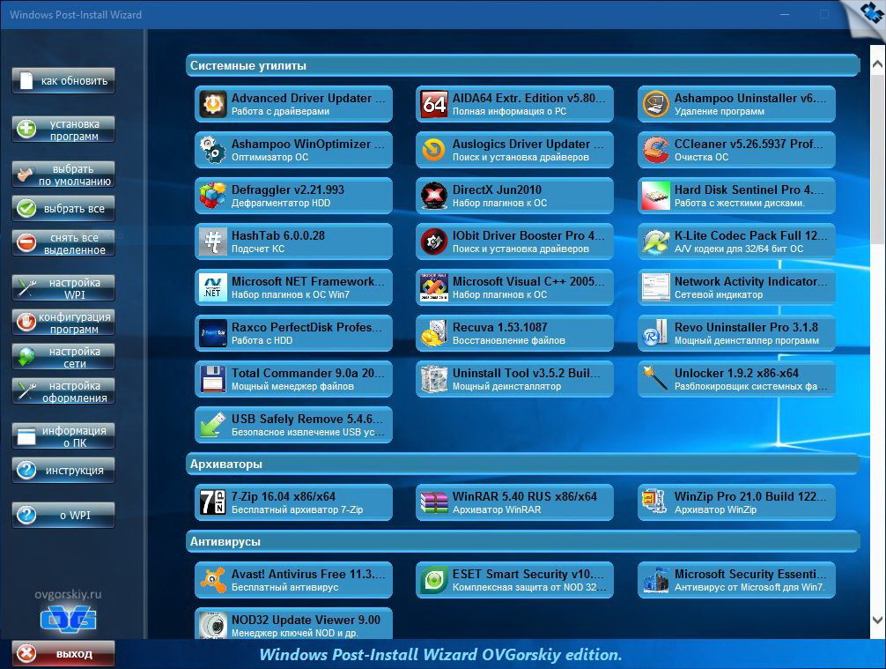Select the HashTab hash icon
886x669 pixels.
pos(213,242)
